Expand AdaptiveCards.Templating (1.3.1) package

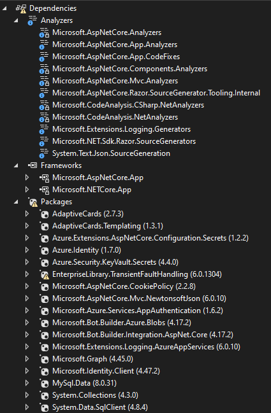(27, 226)
